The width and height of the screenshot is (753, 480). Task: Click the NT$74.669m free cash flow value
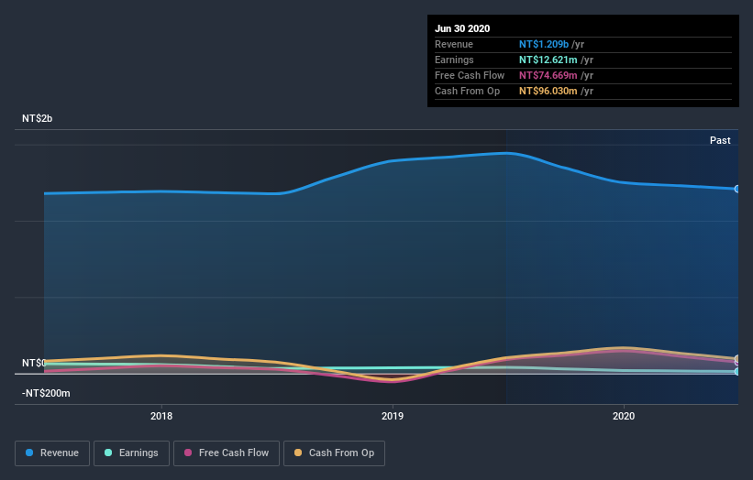point(548,75)
